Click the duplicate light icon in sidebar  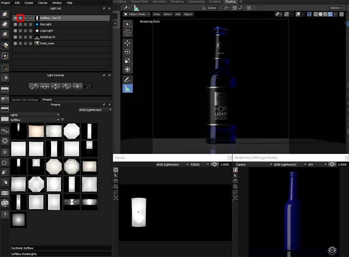[x=5, y=162]
